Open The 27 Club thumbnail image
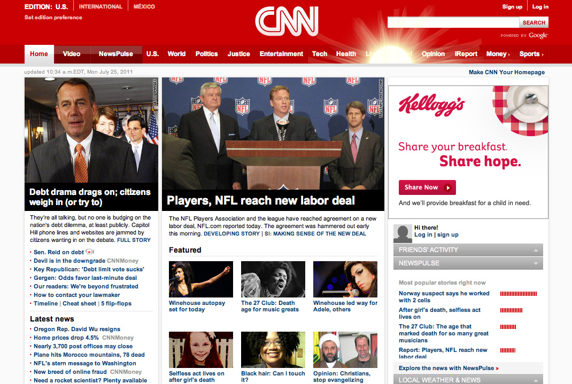Viewport: 572px width, 384px height. click(273, 279)
